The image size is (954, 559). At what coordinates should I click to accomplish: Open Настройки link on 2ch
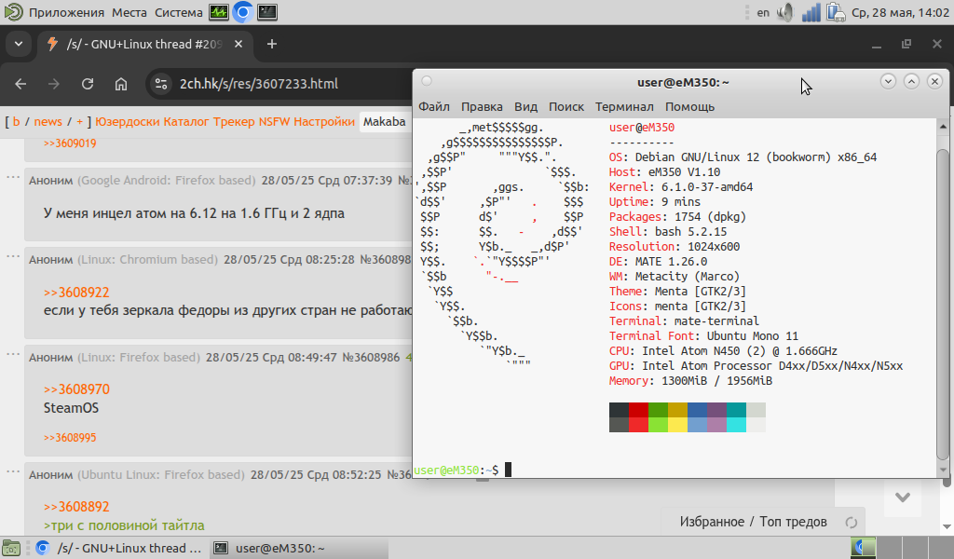pyautogui.click(x=323, y=122)
